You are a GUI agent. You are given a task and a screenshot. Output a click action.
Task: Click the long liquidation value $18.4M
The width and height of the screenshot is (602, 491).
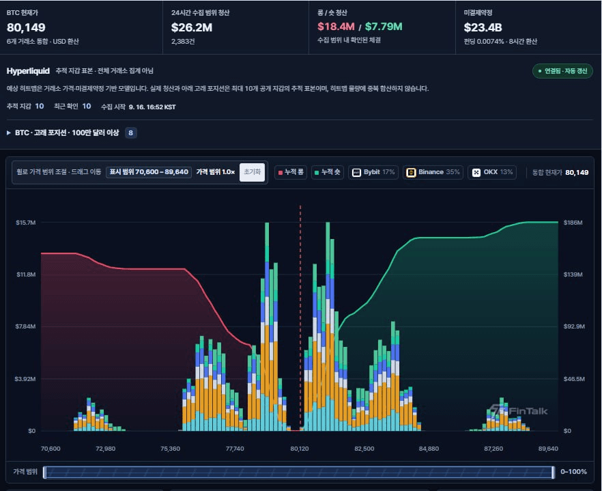pos(336,27)
